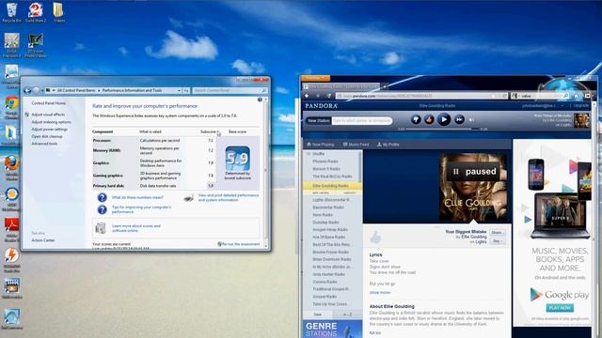Viewport: 602px width, 338px height.
Task: Open the orange Firefox menu button
Action: click(x=316, y=78)
